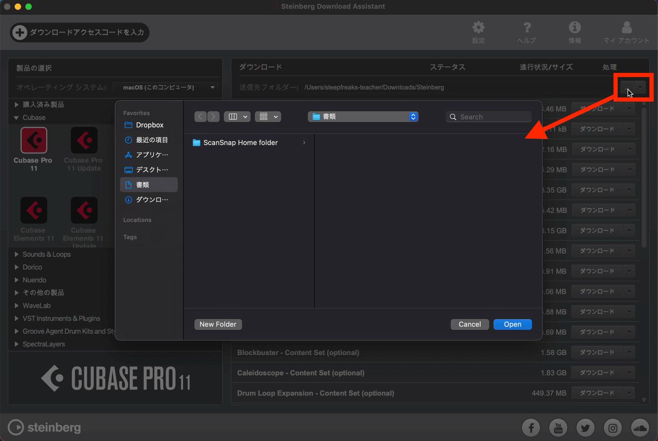Open the Steinberg YouTube icon
This screenshot has width=658, height=441.
[558, 428]
